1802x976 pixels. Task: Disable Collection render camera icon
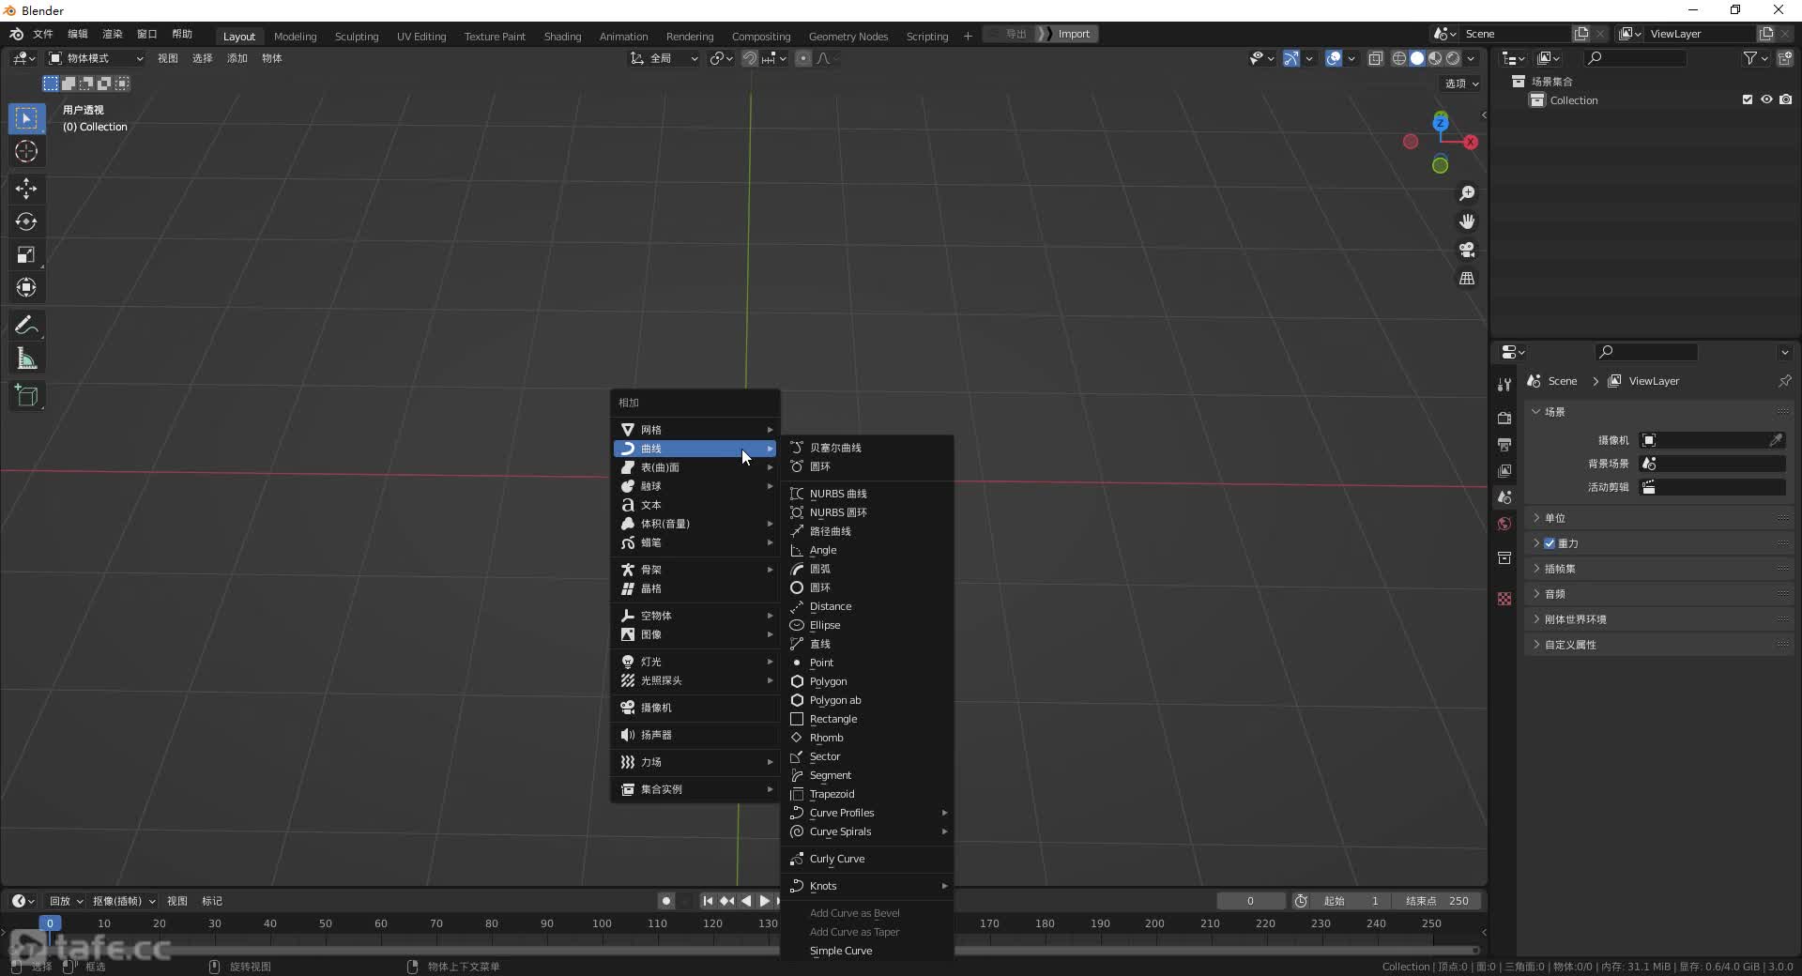pyautogui.click(x=1786, y=99)
